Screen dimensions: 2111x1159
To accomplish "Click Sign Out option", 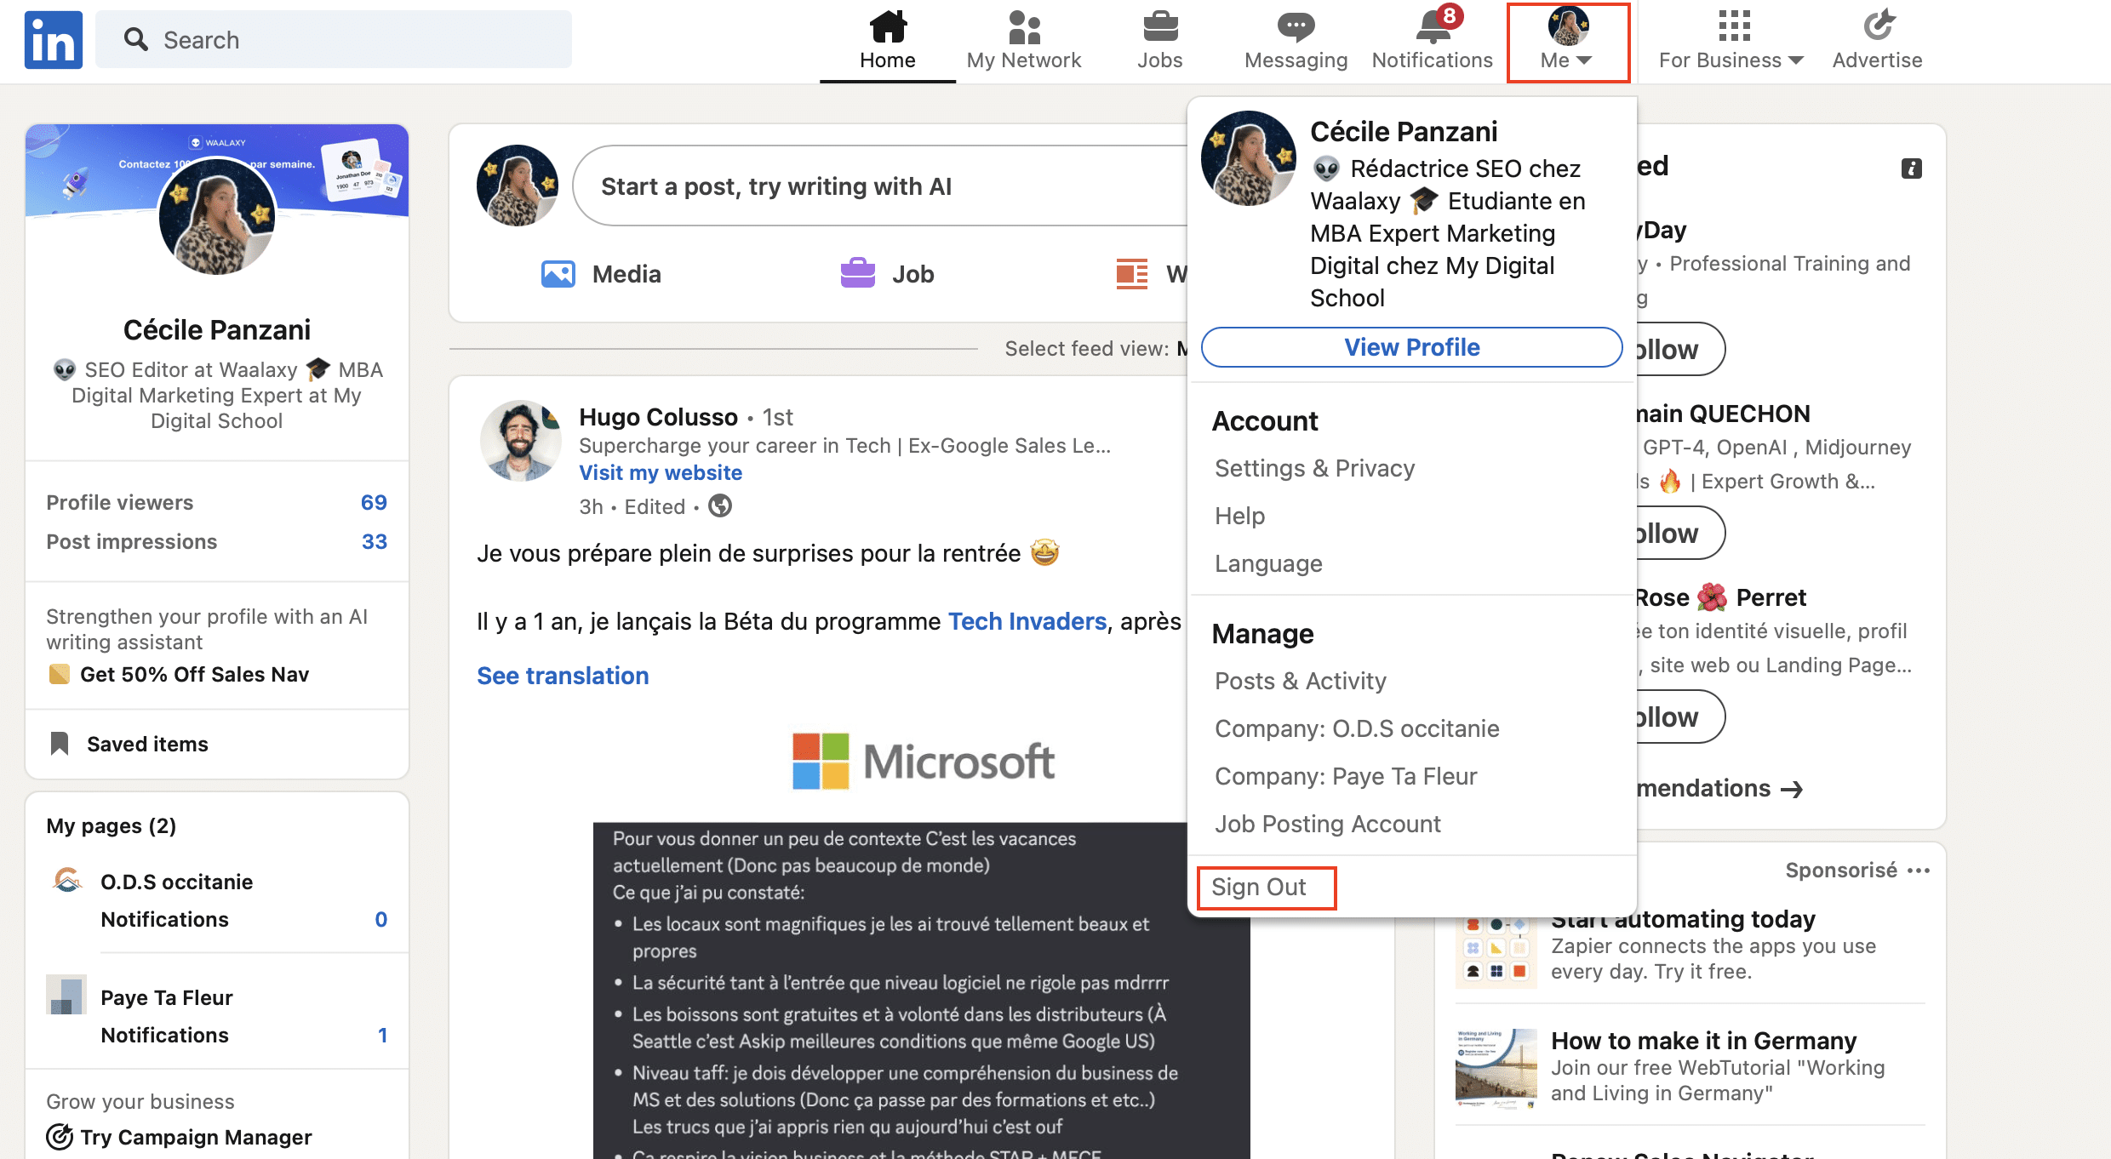I will [x=1261, y=887].
